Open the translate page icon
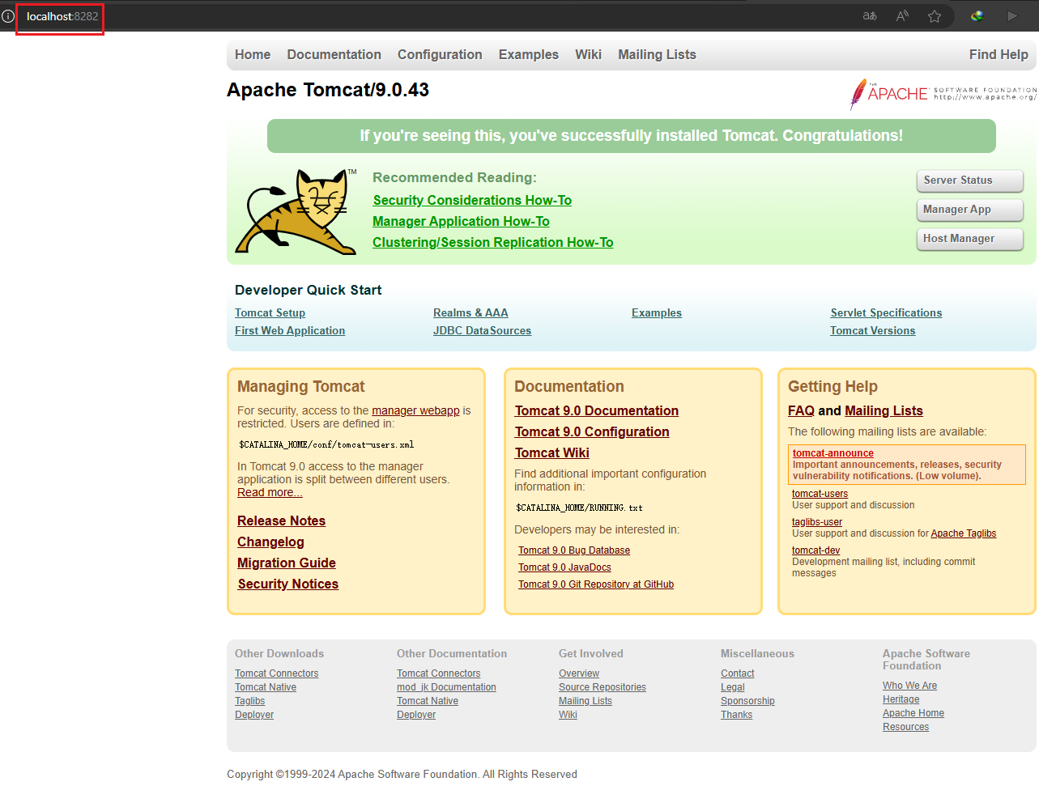1039x786 pixels. coord(870,16)
